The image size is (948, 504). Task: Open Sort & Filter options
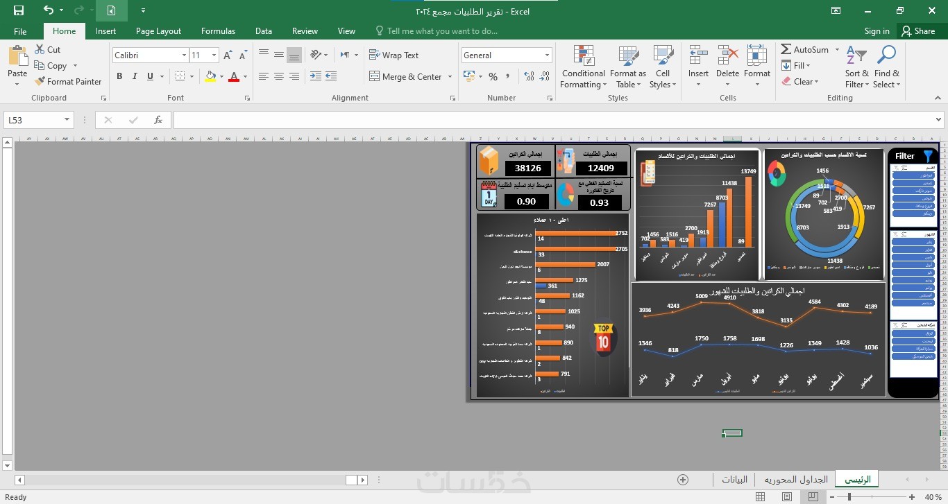coord(856,67)
